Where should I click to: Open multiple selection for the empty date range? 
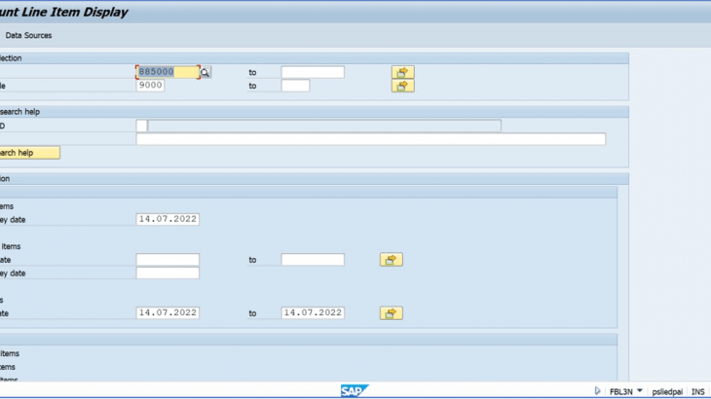pos(391,260)
